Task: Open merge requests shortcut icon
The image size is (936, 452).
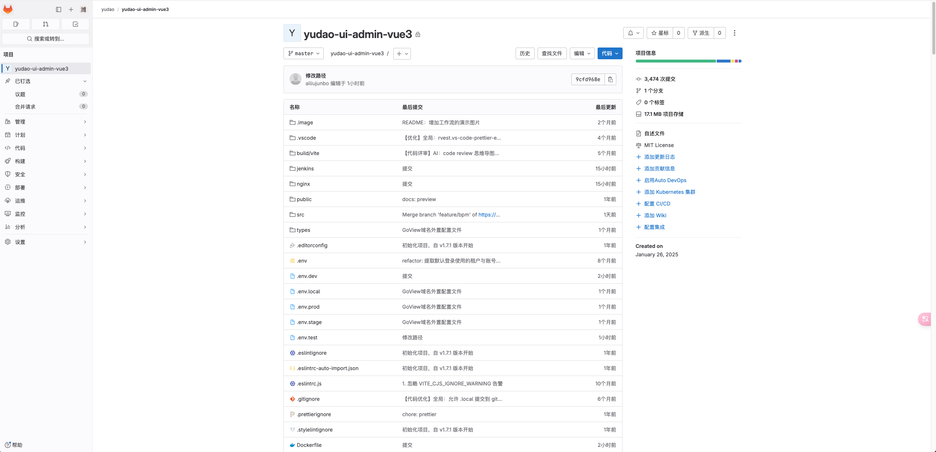Action: (x=46, y=24)
